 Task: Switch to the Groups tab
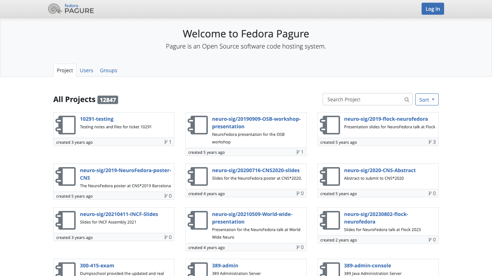[108, 70]
